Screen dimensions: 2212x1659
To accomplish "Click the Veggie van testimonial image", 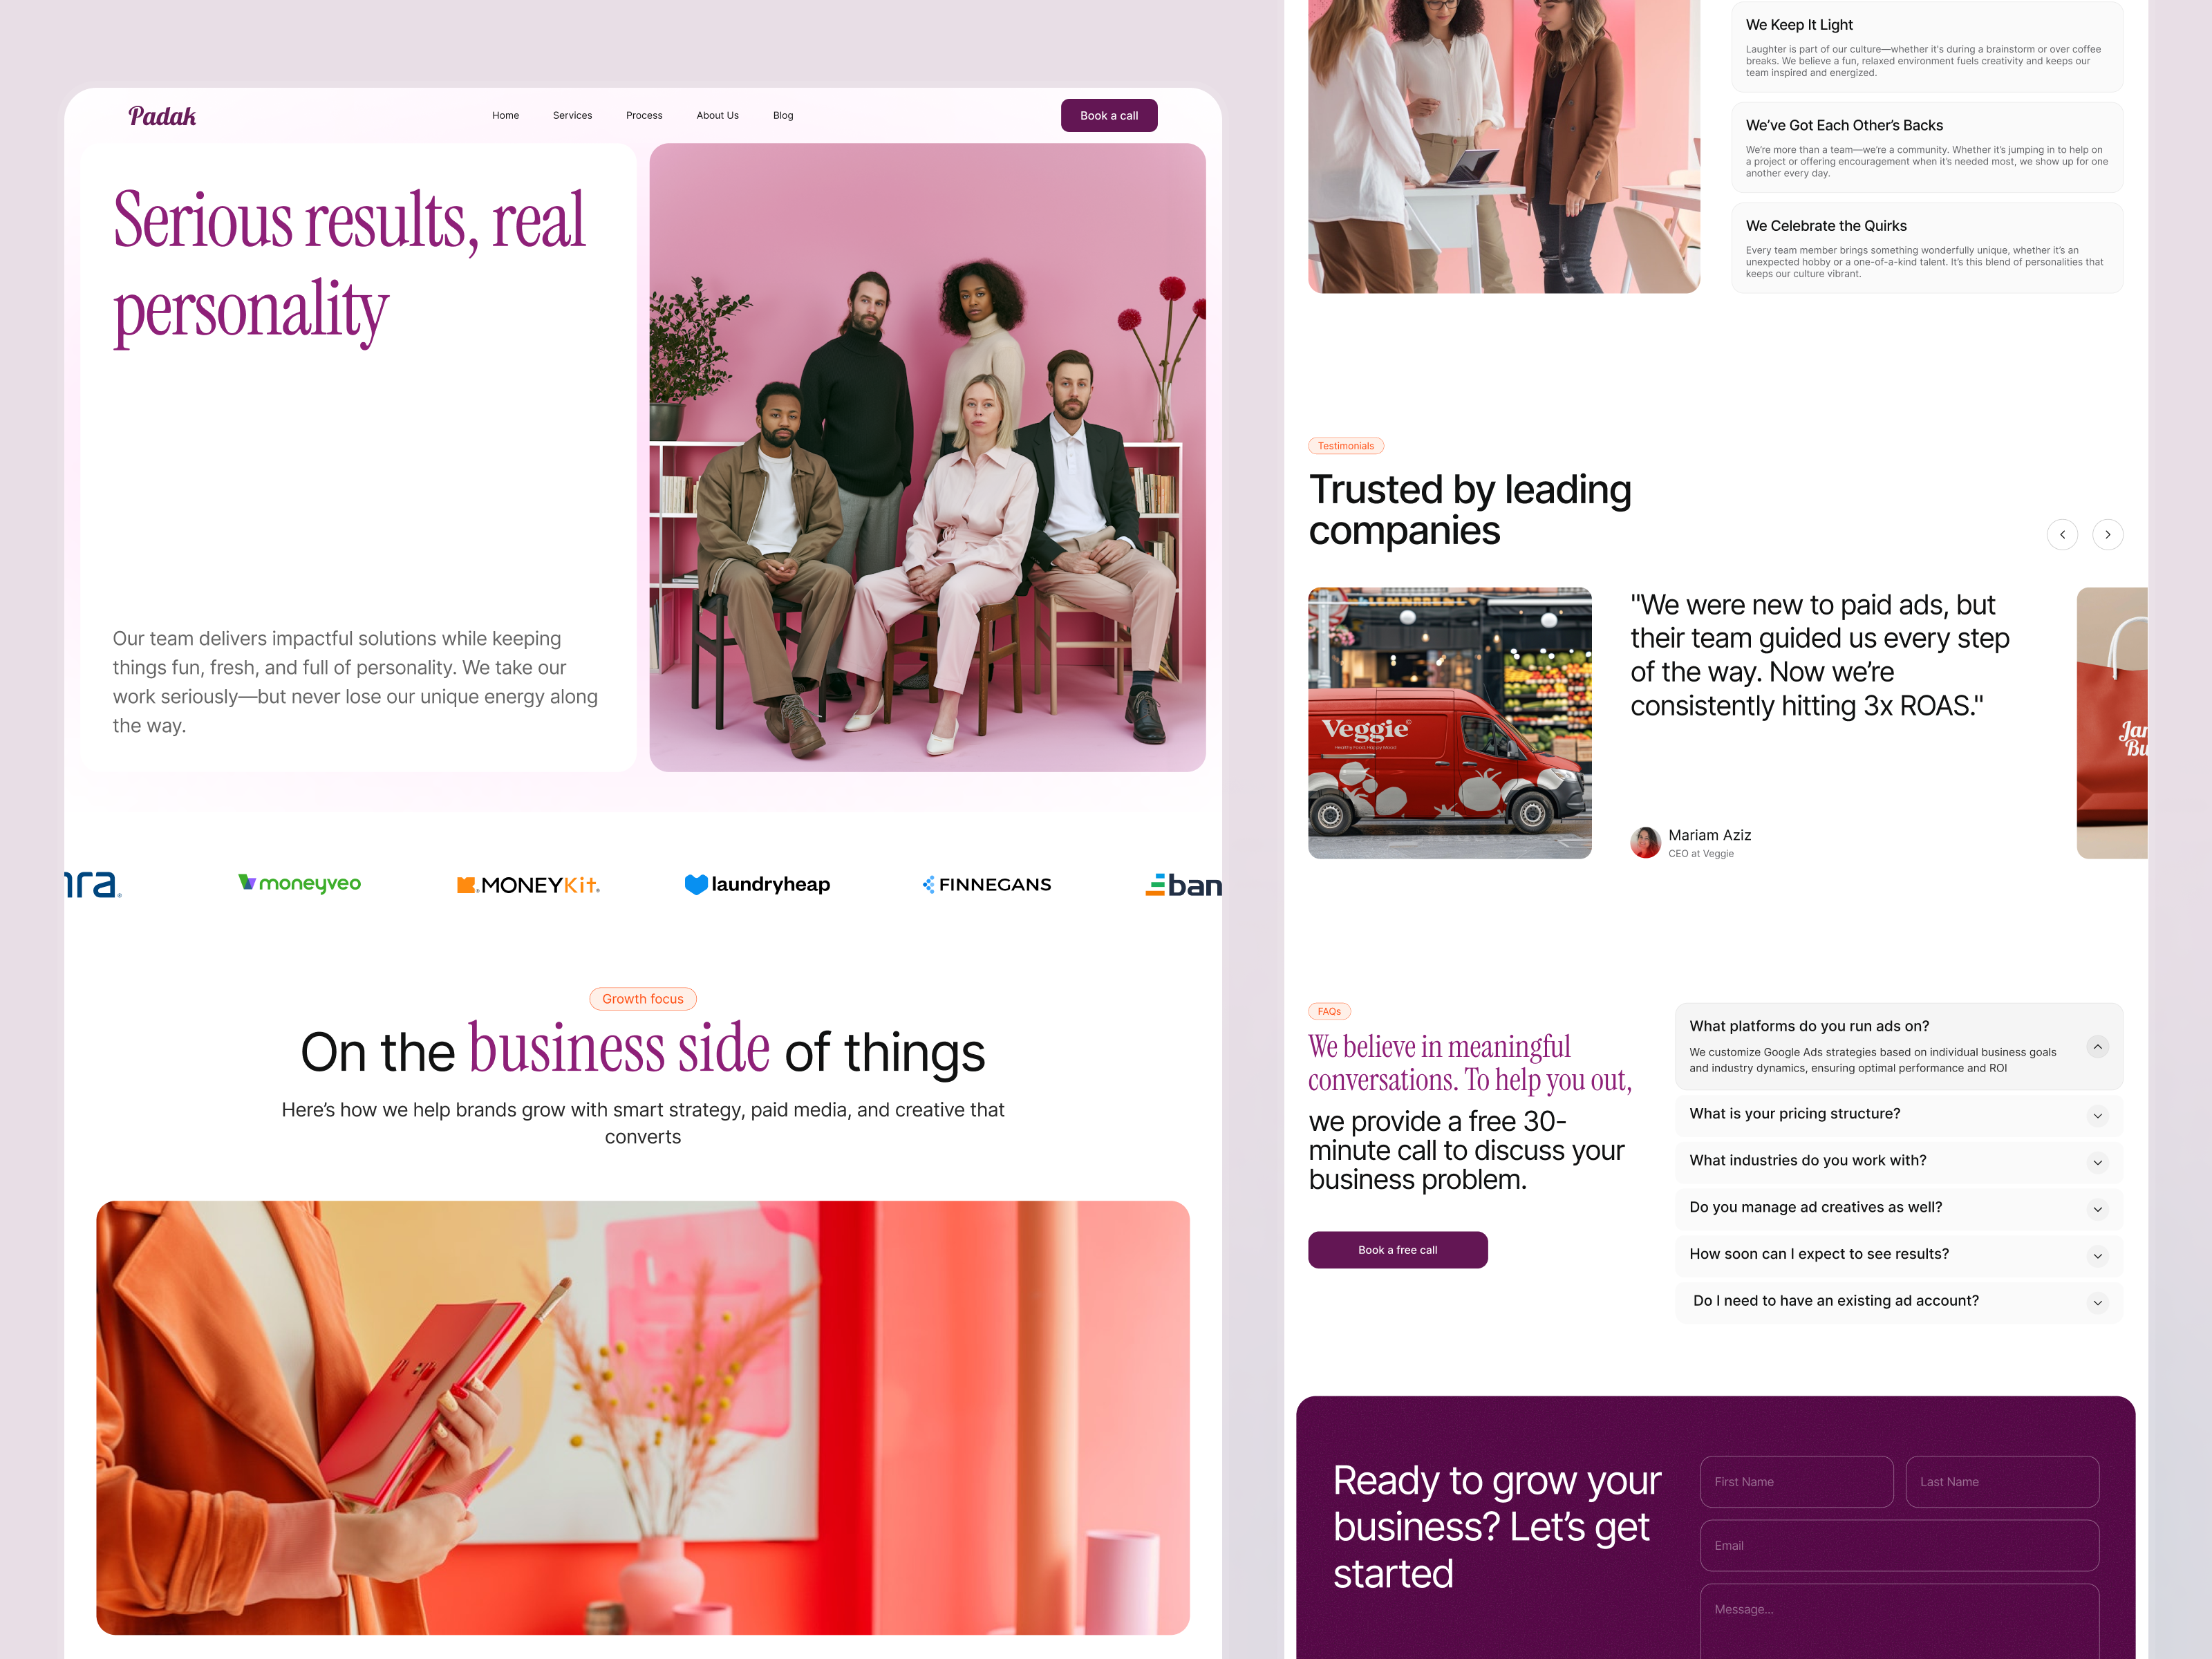I will [x=1449, y=723].
